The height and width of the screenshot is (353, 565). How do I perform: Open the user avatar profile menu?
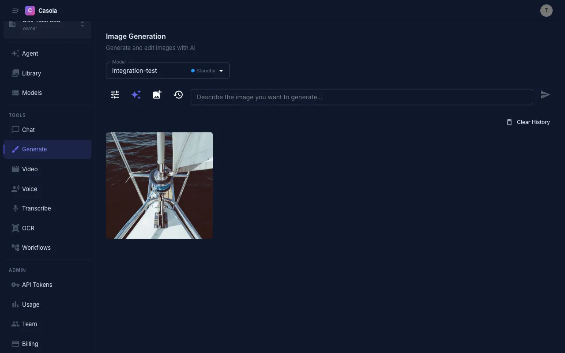click(x=546, y=10)
